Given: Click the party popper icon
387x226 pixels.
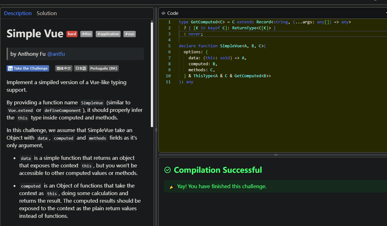Looking at the screenshot, I should (x=172, y=186).
